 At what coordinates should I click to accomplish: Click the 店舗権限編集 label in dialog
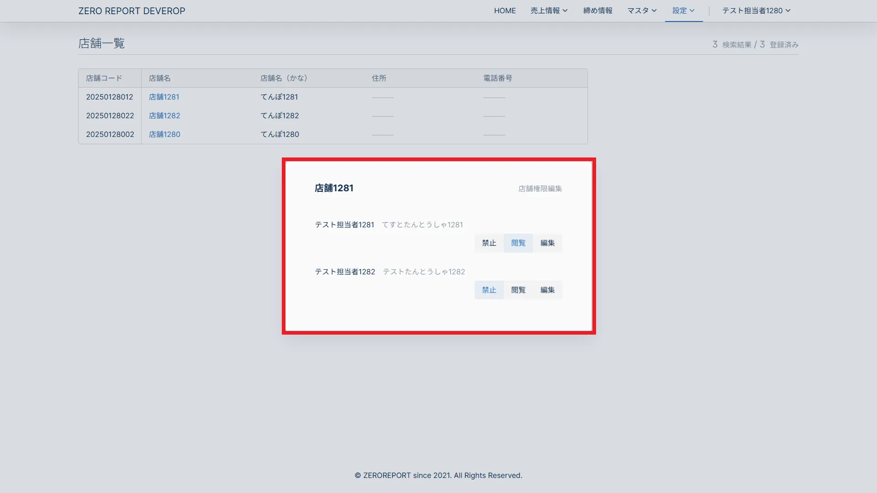click(x=540, y=189)
